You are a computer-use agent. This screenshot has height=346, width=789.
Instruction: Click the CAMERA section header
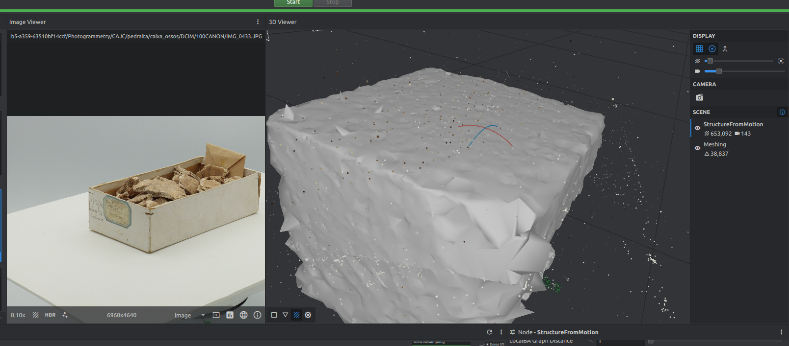pyautogui.click(x=704, y=84)
